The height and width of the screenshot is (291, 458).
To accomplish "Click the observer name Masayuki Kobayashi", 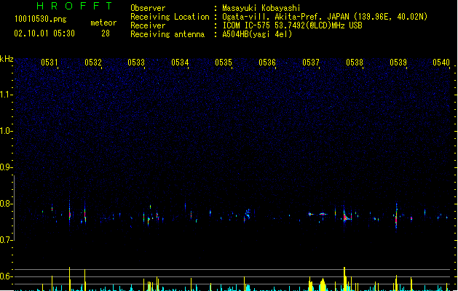I will tap(261, 8).
